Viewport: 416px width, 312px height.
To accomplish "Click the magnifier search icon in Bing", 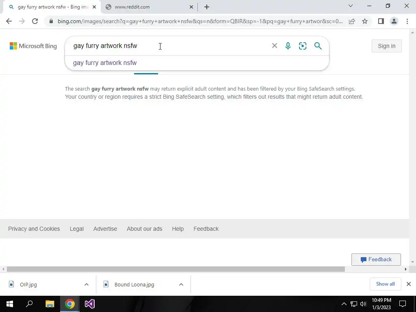I will tap(318, 46).
